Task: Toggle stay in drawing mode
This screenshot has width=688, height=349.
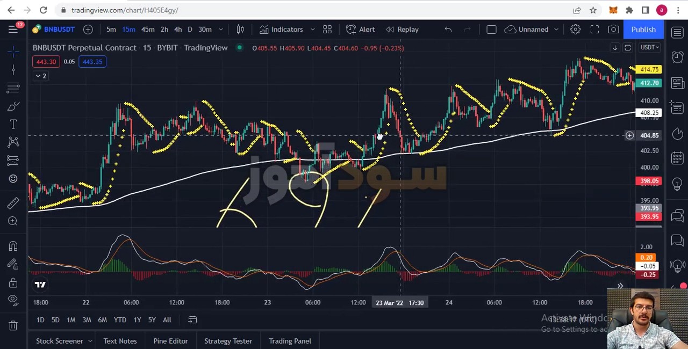Action: (13, 264)
